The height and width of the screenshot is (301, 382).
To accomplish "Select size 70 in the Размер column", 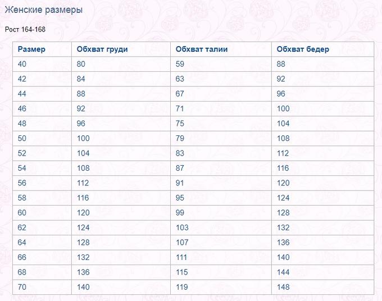I will (22, 287).
